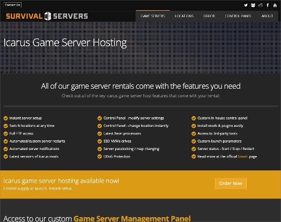Viewport: 281px width, 222px height.
Task: Click 'Latest versions of Icarus mods' text
Action: click(34, 156)
